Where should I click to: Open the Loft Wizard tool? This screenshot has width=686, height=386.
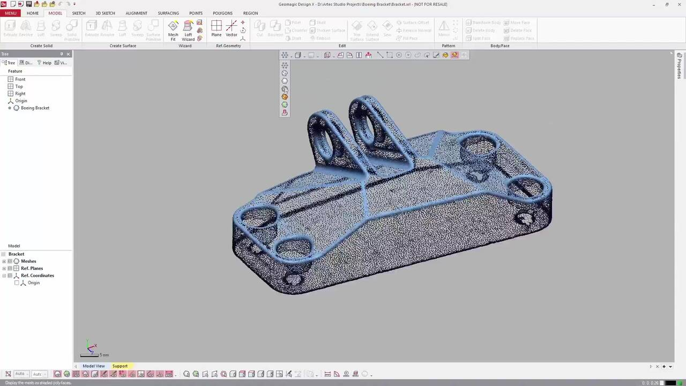188,31
